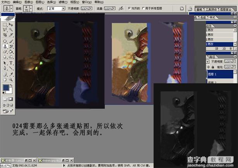Select the Blur tool
238x168 pixels.
click(5, 57)
